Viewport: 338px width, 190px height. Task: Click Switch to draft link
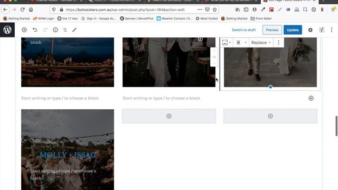(243, 30)
